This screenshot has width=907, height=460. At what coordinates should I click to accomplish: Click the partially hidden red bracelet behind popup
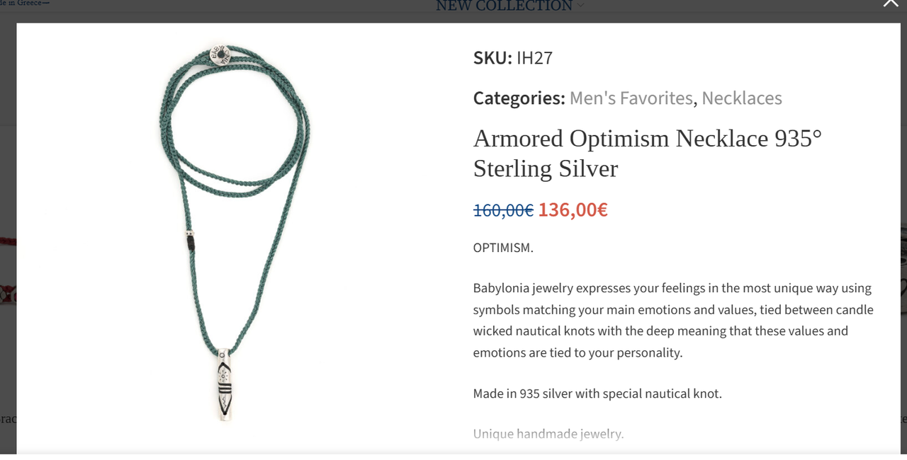tap(8, 294)
